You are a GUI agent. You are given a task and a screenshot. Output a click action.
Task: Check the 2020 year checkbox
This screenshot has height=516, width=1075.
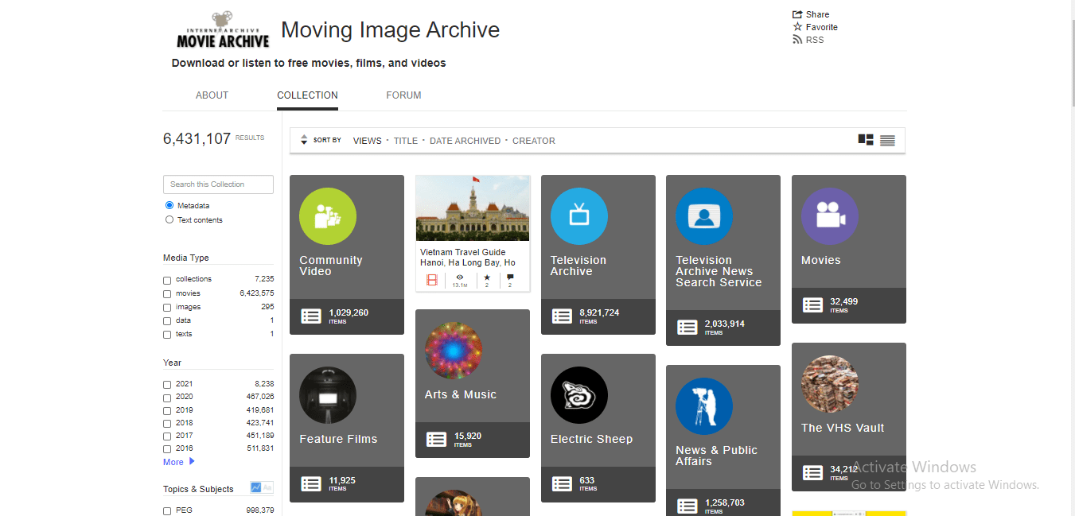click(167, 398)
